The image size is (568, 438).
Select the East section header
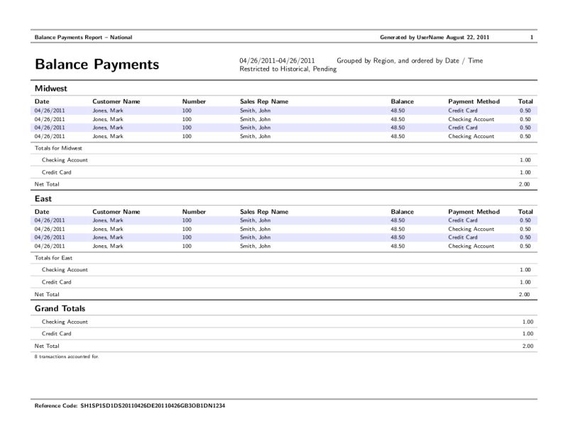point(43,199)
